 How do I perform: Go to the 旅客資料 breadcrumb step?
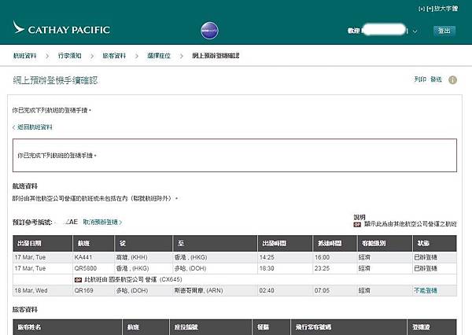pos(114,56)
